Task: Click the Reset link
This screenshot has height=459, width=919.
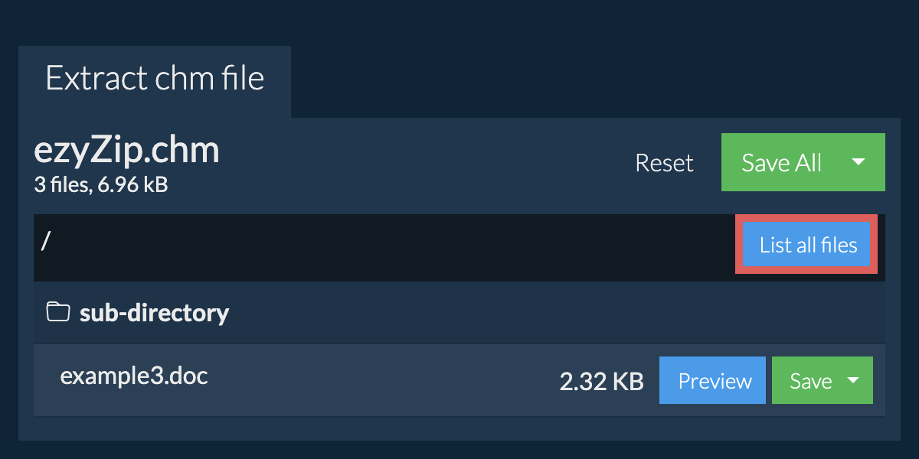Action: click(x=664, y=163)
